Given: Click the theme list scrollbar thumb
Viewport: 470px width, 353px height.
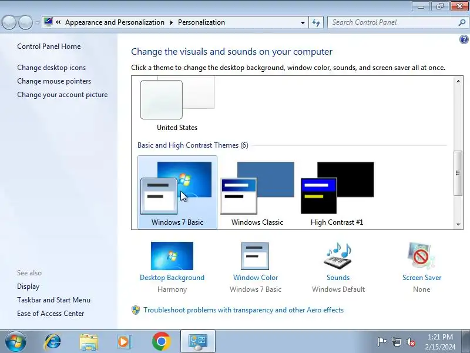Looking at the screenshot, I should pyautogui.click(x=458, y=173).
